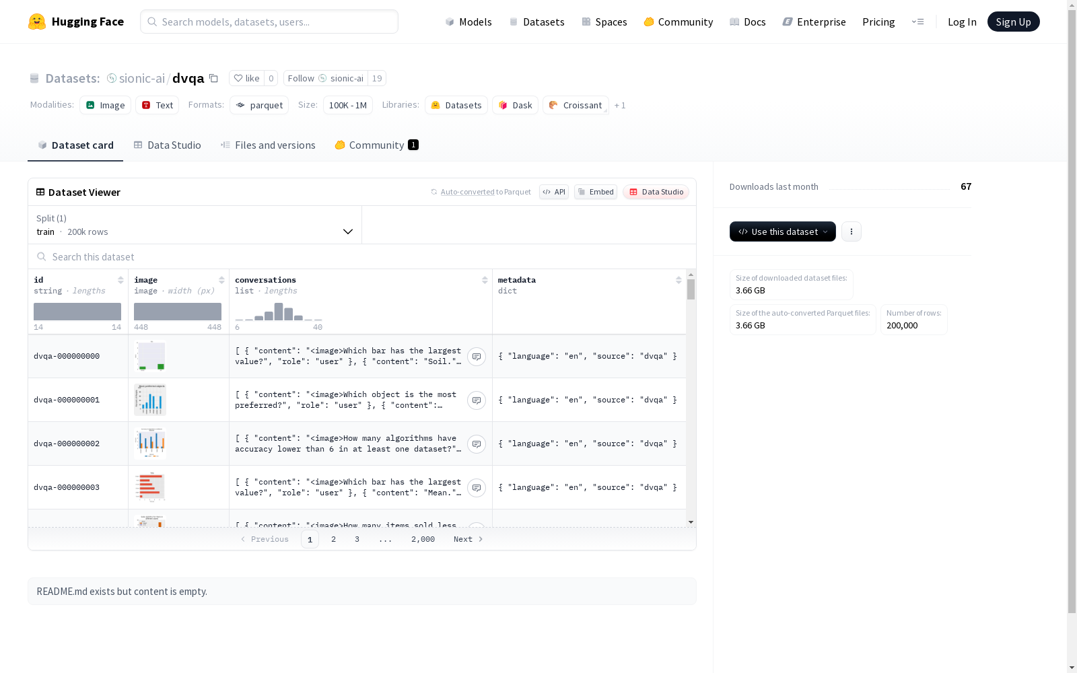This screenshot has width=1077, height=673.
Task: Select Datasets library tag
Action: coord(456,105)
